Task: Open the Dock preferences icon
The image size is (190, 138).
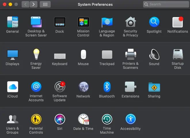Action: (60, 22)
